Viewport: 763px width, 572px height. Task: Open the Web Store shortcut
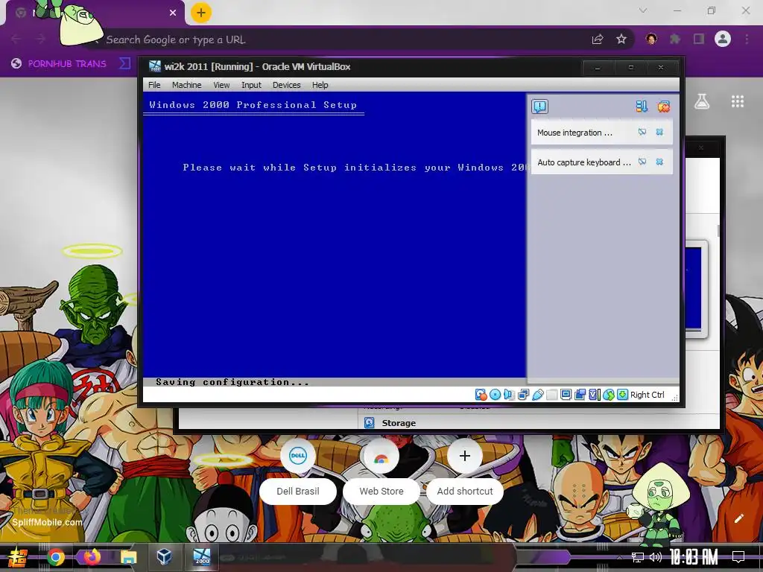point(381,471)
